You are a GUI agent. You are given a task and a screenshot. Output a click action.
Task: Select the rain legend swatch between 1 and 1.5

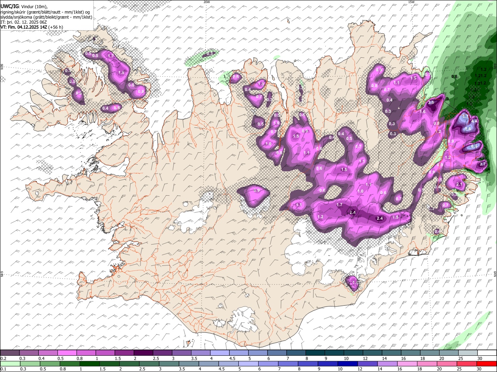pyautogui.click(x=89, y=363)
